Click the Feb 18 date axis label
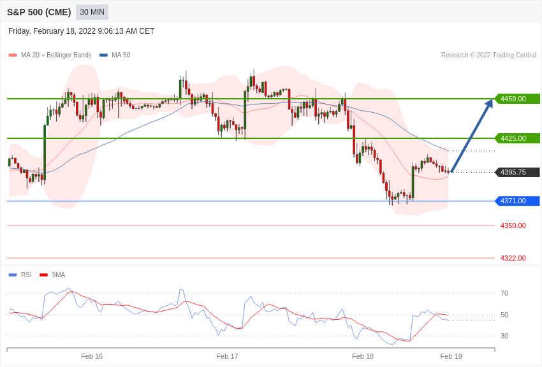The width and height of the screenshot is (542, 367). 363,356
